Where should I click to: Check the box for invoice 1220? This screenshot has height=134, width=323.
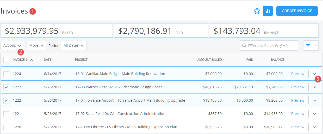6,127
